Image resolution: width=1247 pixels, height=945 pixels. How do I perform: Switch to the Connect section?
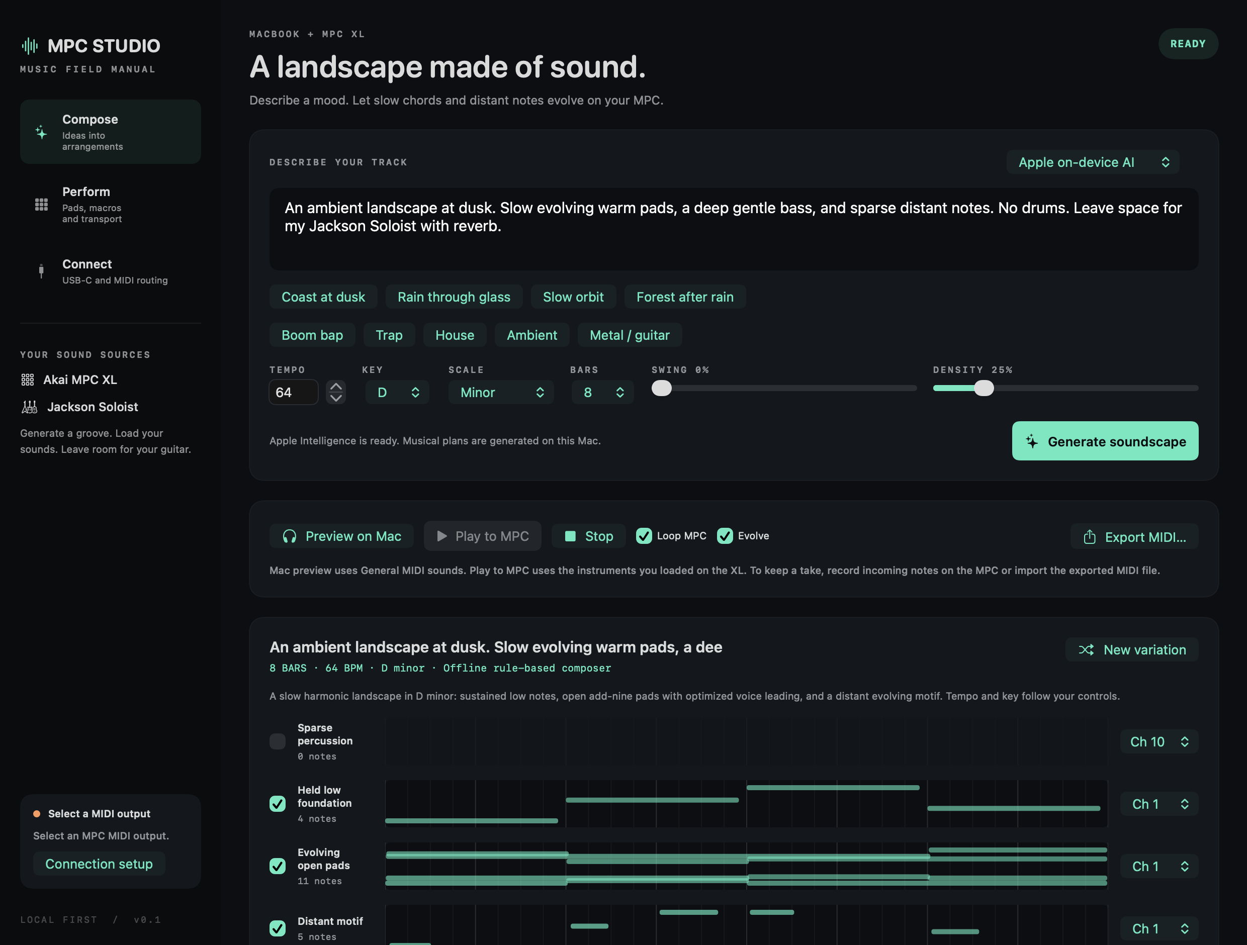[x=111, y=271]
